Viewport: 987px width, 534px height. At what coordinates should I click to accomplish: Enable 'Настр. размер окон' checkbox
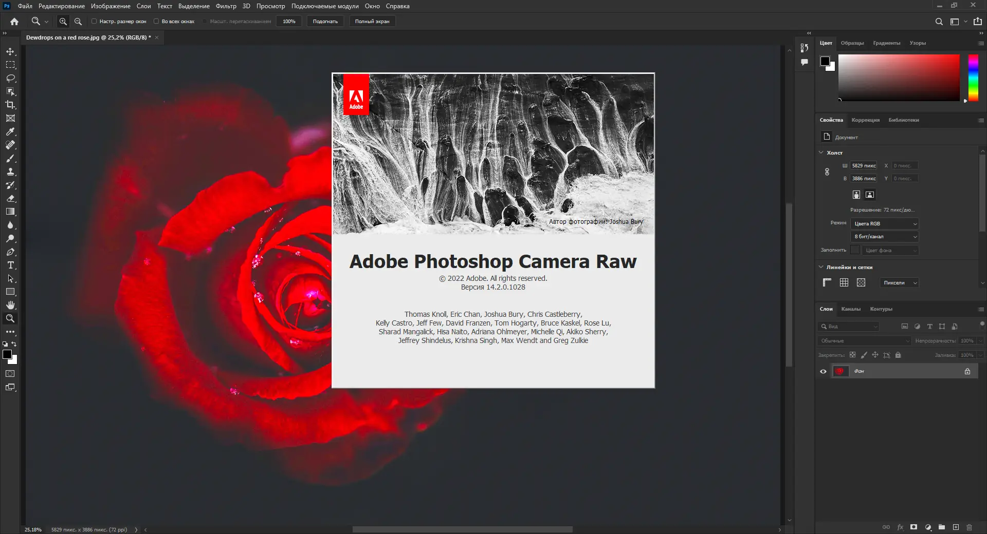[94, 22]
